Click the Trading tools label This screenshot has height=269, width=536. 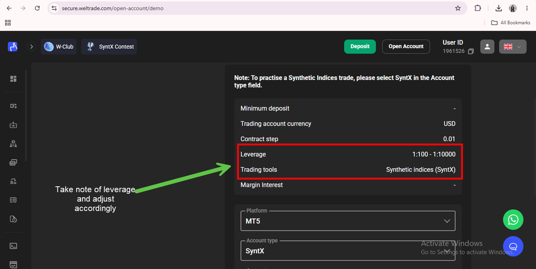[259, 170]
